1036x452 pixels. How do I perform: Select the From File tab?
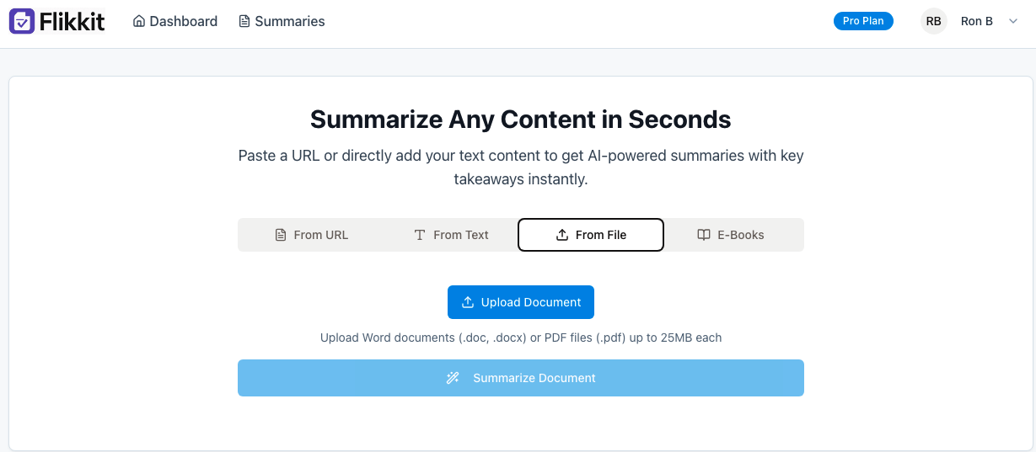pos(591,235)
